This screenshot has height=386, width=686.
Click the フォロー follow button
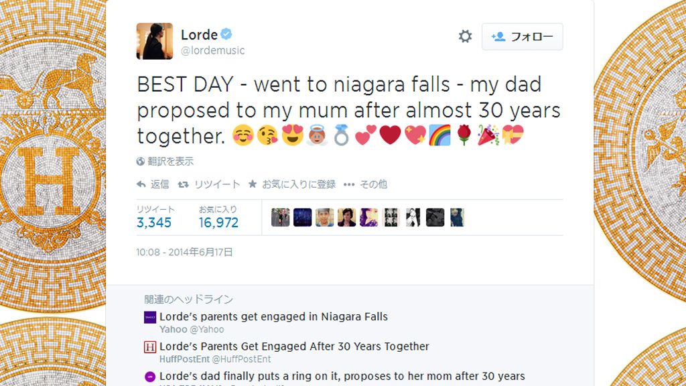[523, 37]
